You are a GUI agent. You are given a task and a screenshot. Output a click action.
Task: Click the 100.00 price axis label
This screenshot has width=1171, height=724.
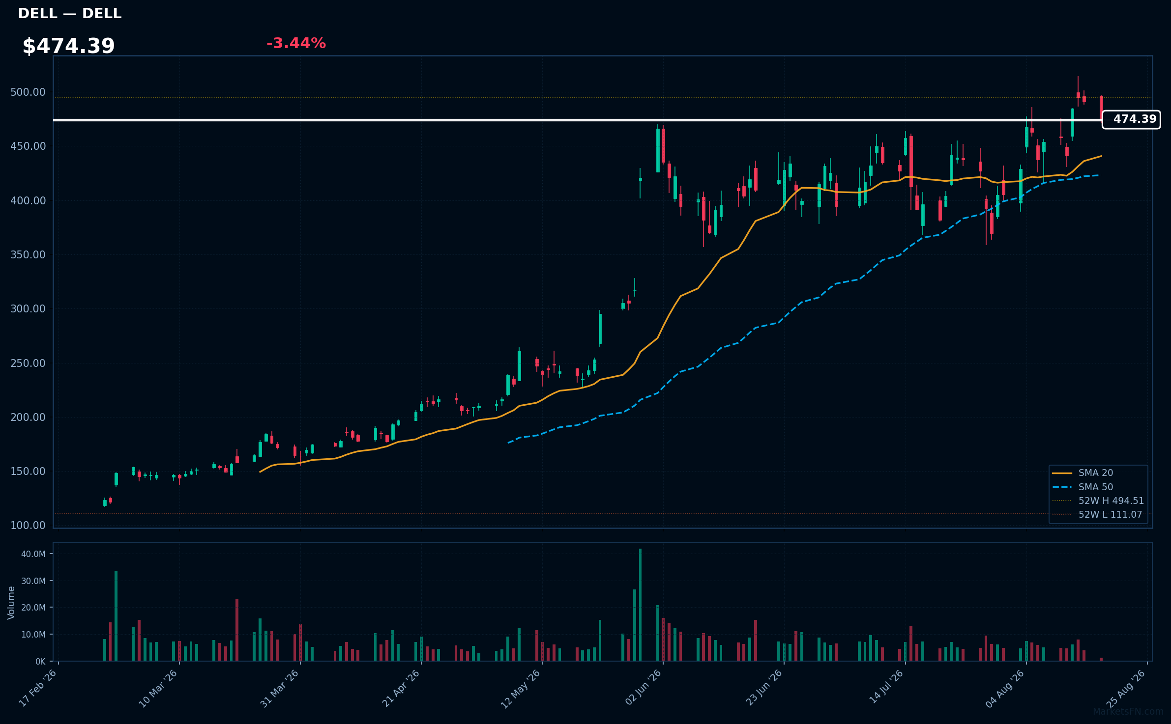28,525
